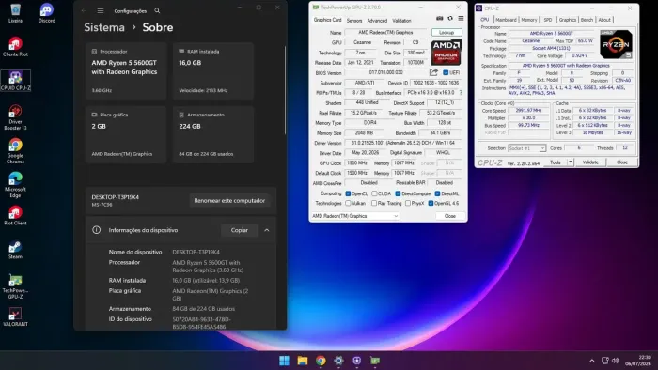Viewport: 658px width, 370px height.
Task: Open the Tools dropdown arrow in CPU-Z
Action: click(x=571, y=162)
